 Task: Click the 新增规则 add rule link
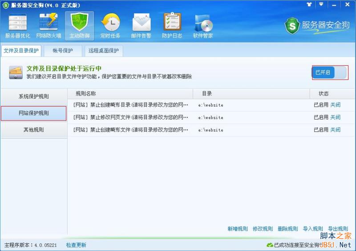coord(238,229)
